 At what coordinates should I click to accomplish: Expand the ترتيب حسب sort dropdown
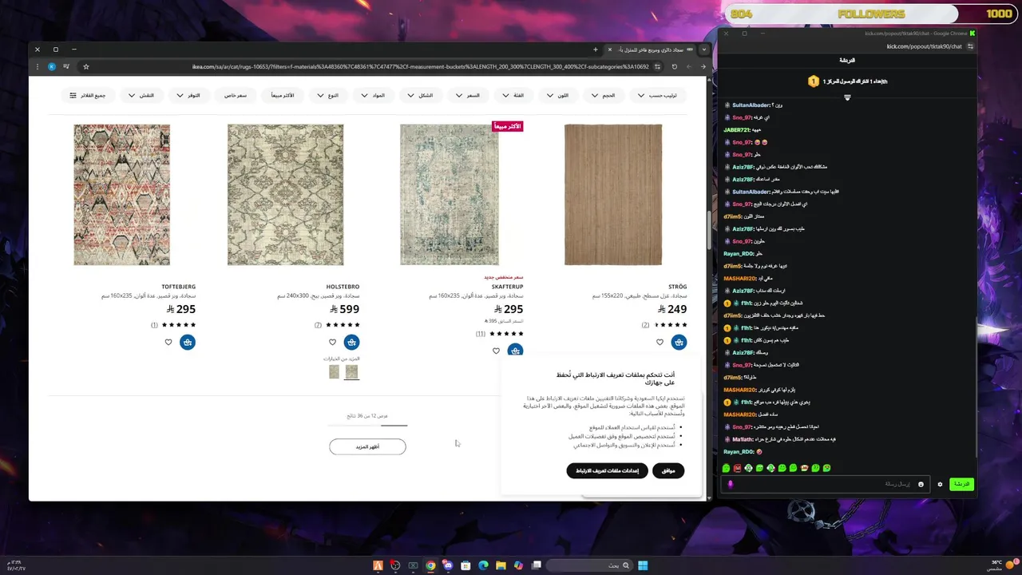pos(658,95)
